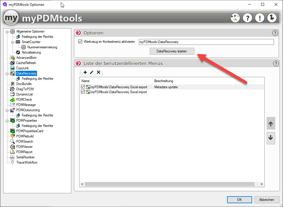Collapse Liste der benutzerdefinierten Menüs section
Screen dimensions: 283x207
click(x=78, y=63)
